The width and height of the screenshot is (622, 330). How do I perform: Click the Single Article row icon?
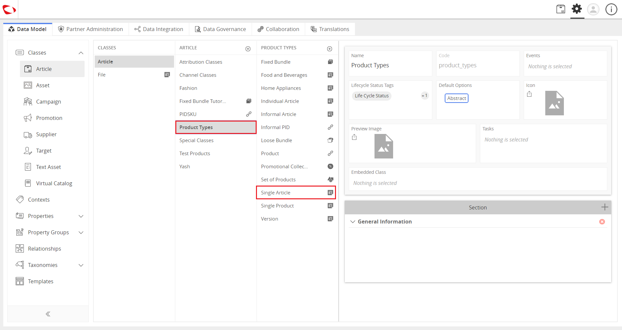pyautogui.click(x=330, y=192)
